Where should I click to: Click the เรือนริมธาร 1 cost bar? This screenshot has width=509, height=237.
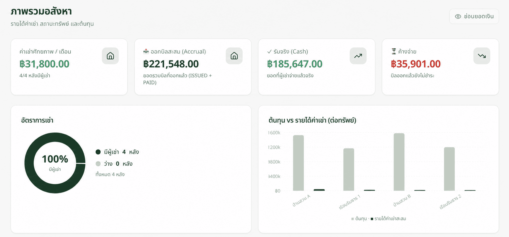(349, 170)
